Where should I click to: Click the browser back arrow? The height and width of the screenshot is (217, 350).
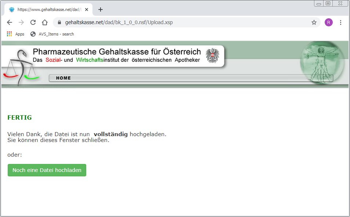coord(10,22)
